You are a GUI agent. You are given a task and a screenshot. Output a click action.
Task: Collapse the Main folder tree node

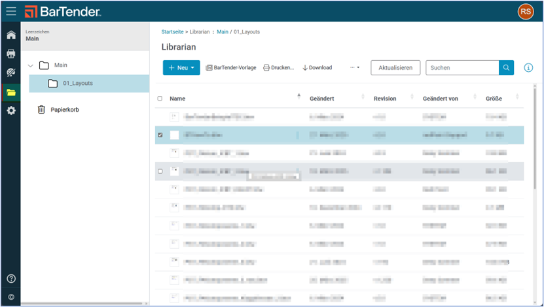click(x=31, y=65)
